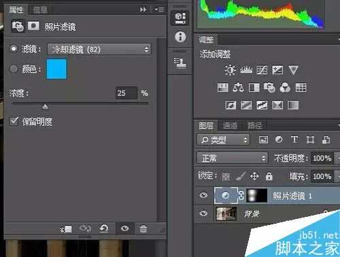The width and height of the screenshot is (340, 257).
Task: Click the 填充 100% field
Action: tap(322, 176)
